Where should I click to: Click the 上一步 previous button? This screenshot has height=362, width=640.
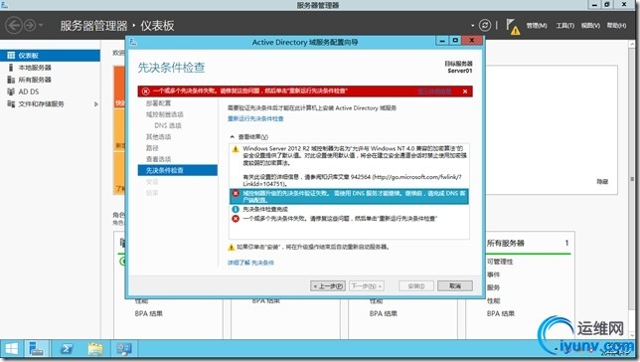[328, 286]
